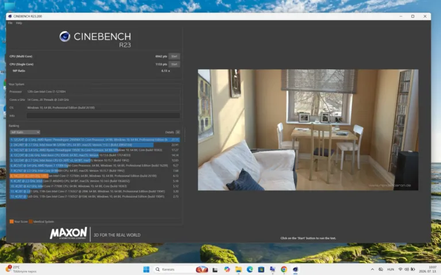Click the MP Ratio value 6.13 x
Screen dimensions: 441x275
[165, 71]
